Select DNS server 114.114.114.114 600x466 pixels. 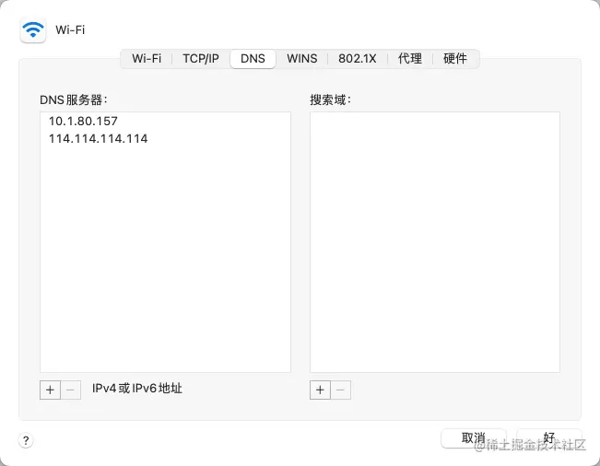(x=165, y=138)
